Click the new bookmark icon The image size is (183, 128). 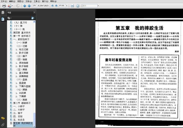pyautogui.click(x=33, y=18)
